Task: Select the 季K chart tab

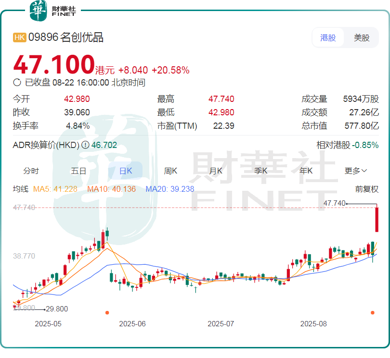Action: click(x=261, y=171)
